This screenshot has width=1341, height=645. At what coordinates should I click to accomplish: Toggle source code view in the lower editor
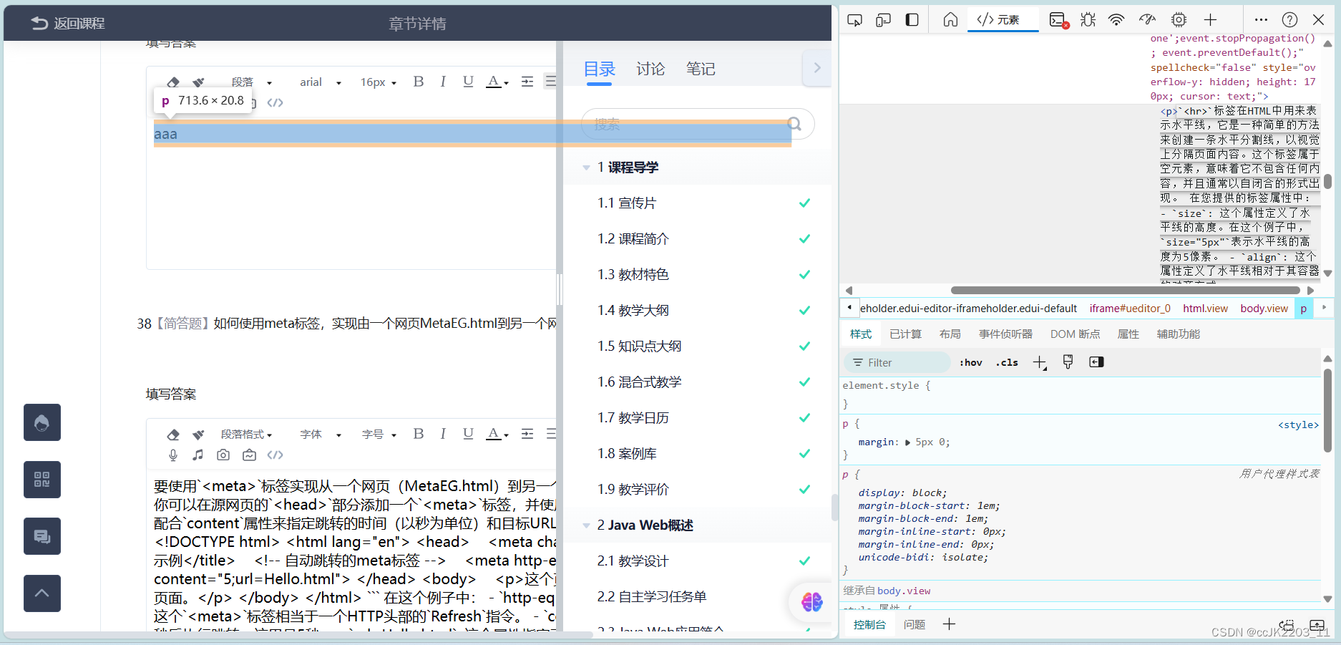275,455
